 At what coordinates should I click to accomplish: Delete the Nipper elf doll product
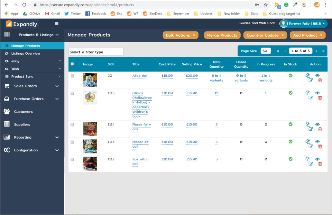pos(320,146)
